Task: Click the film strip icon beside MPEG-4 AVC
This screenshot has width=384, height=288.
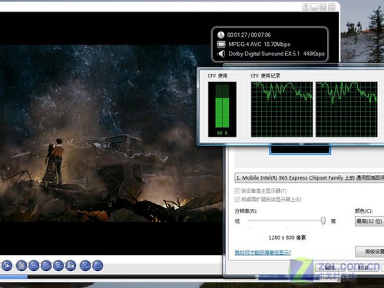Action: pyautogui.click(x=221, y=44)
